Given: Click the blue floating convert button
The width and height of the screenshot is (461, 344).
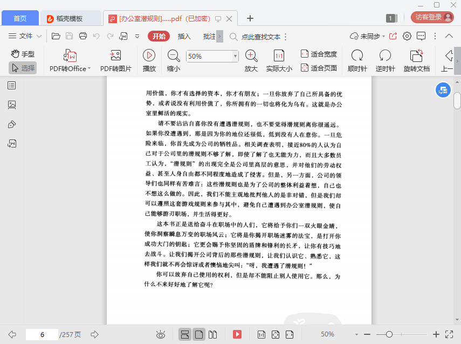Looking at the screenshot, I should pos(443,90).
